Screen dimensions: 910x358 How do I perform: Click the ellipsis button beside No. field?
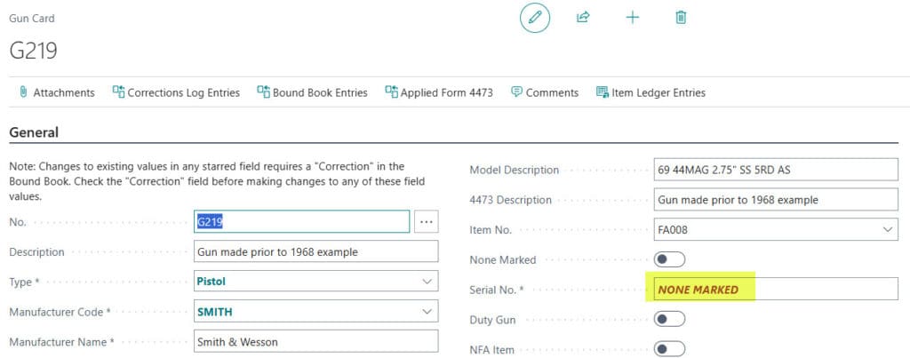point(427,221)
